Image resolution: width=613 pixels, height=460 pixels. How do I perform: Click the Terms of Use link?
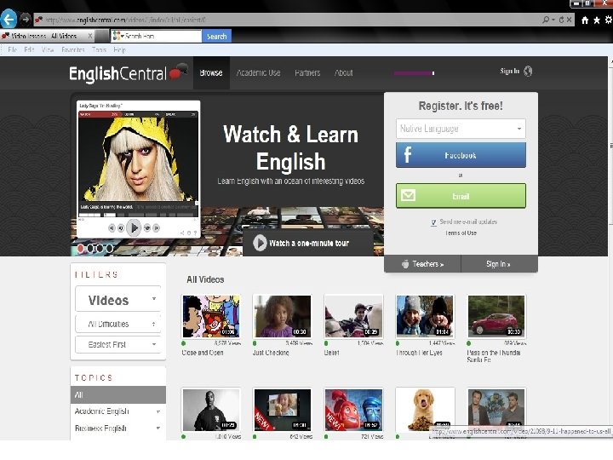click(x=461, y=233)
